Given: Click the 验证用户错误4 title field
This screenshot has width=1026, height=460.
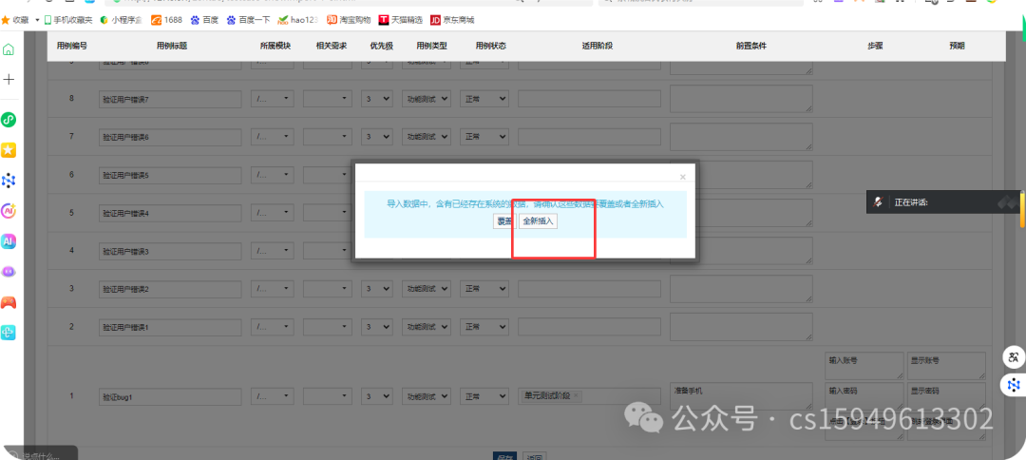Looking at the screenshot, I should (169, 213).
